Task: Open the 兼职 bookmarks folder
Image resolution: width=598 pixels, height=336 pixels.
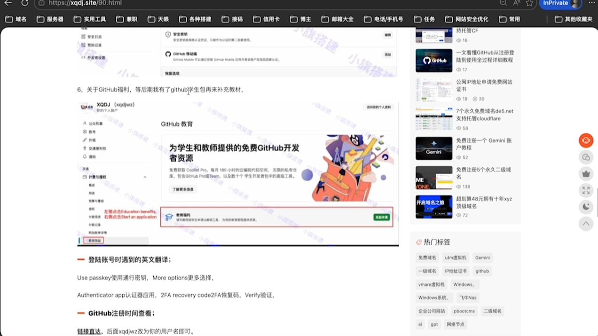Action: (126, 19)
